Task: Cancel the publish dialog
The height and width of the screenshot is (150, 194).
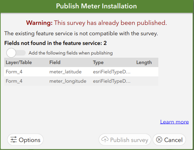Action: coord(169,140)
